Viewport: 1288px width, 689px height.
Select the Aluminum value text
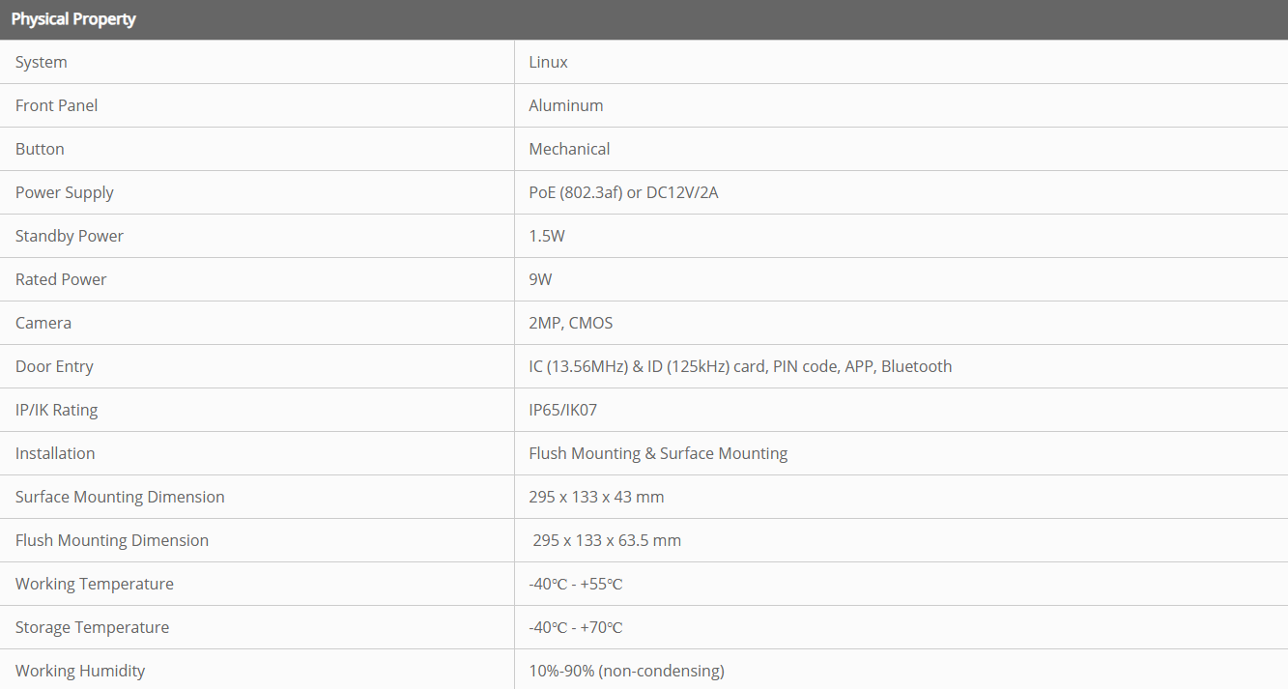565,105
